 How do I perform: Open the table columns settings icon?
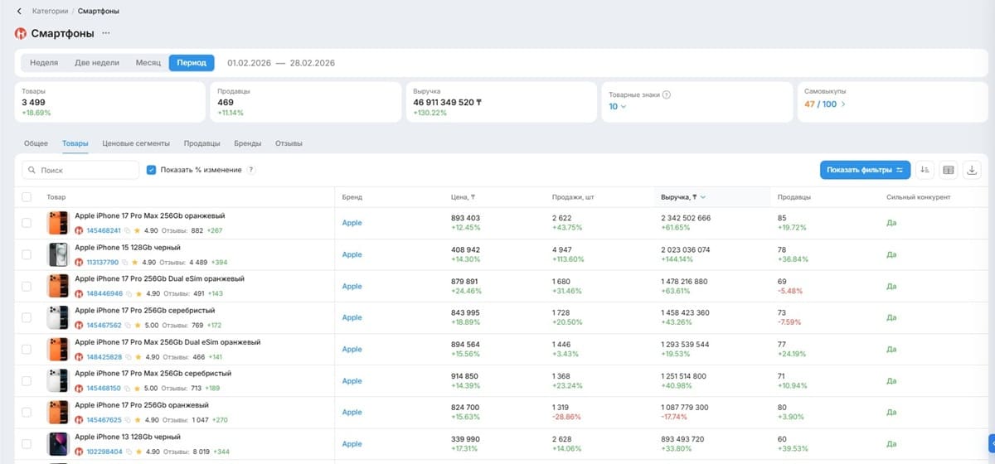tap(949, 170)
